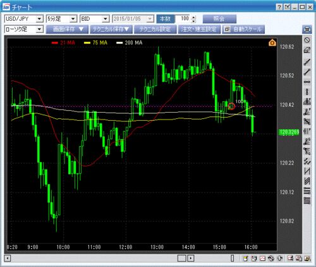Open the USD/JPY currency pair dropdown
The width and height of the screenshot is (316, 267).
24,19
